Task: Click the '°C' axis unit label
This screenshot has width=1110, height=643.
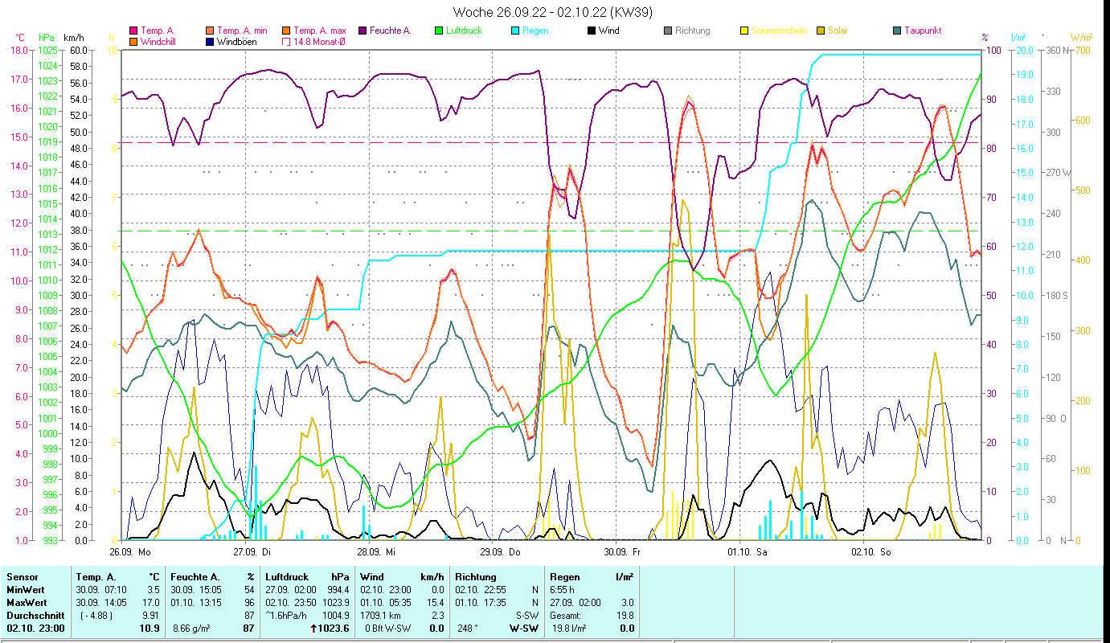Action: click(x=19, y=38)
